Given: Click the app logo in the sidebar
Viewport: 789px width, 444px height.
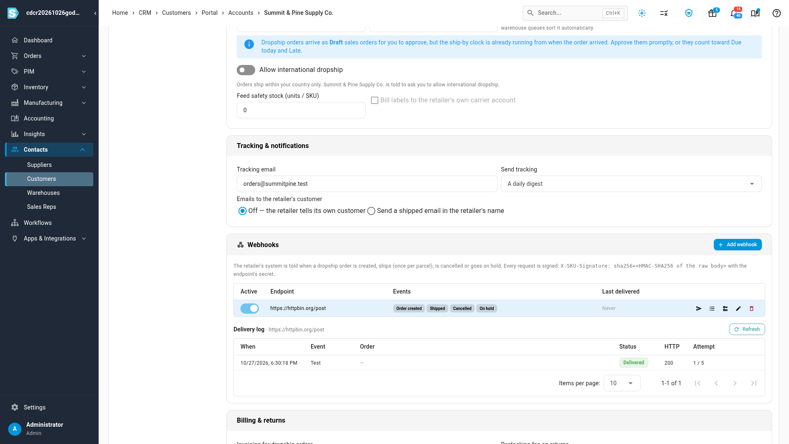Looking at the screenshot, I should pyautogui.click(x=13, y=13).
